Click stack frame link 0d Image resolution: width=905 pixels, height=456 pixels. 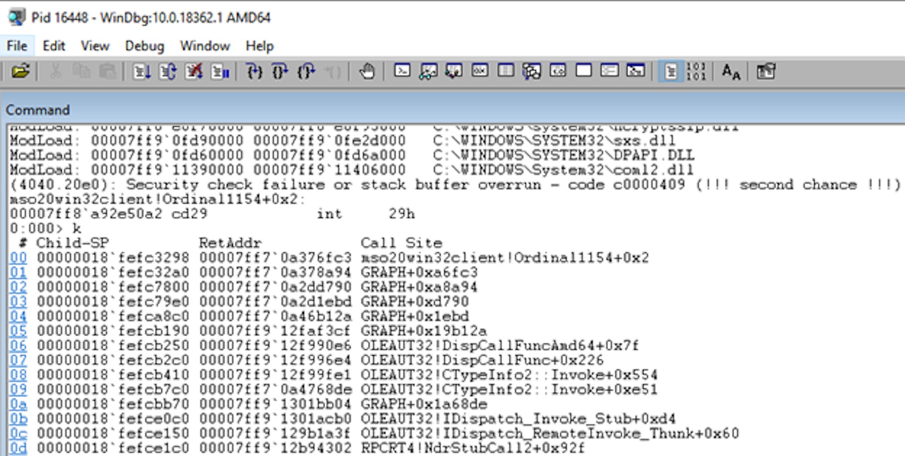18,448
